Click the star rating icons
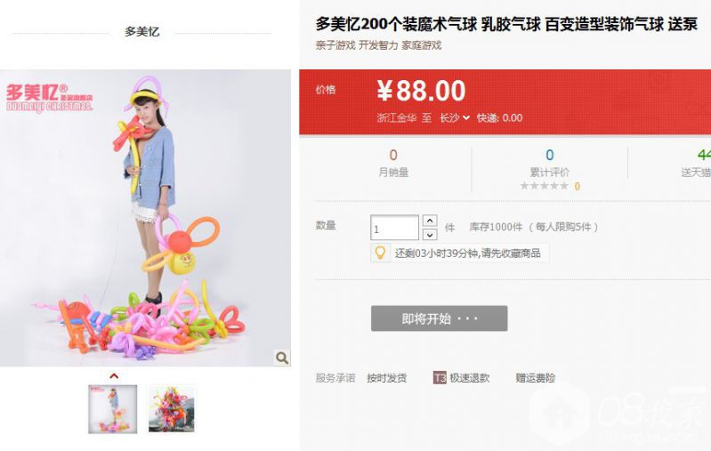 coord(544,186)
